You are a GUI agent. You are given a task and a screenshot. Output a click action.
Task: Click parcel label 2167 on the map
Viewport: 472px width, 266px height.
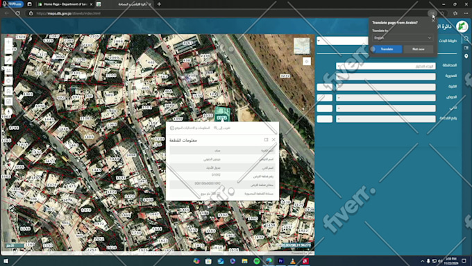tap(187, 43)
